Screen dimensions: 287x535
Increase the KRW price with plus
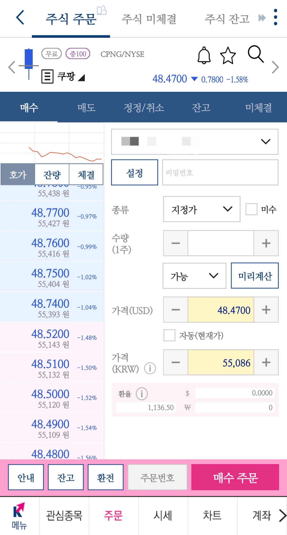266,362
